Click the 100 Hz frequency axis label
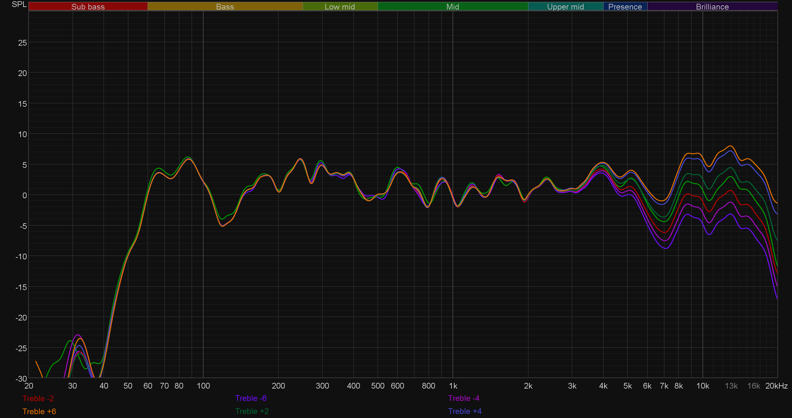The height and width of the screenshot is (418, 792). click(x=203, y=386)
